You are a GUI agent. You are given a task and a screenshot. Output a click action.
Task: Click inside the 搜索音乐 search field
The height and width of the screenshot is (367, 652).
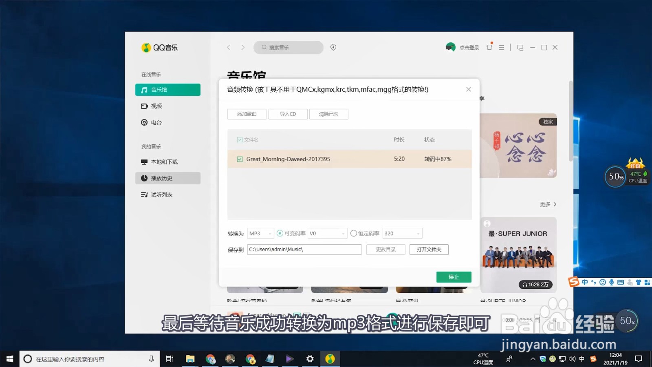click(289, 47)
